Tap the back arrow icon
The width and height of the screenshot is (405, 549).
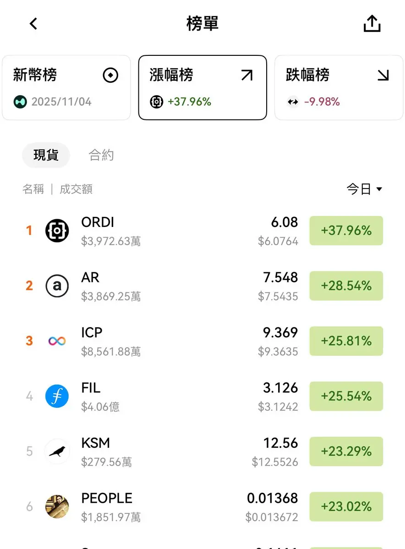33,24
